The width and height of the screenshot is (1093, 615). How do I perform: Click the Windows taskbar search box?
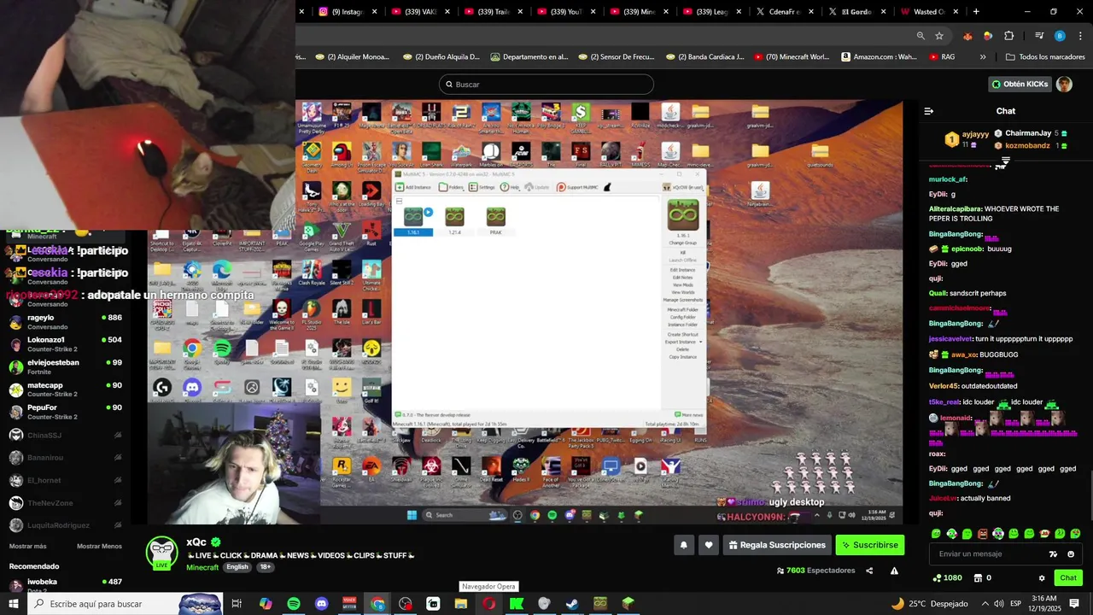pos(125,604)
